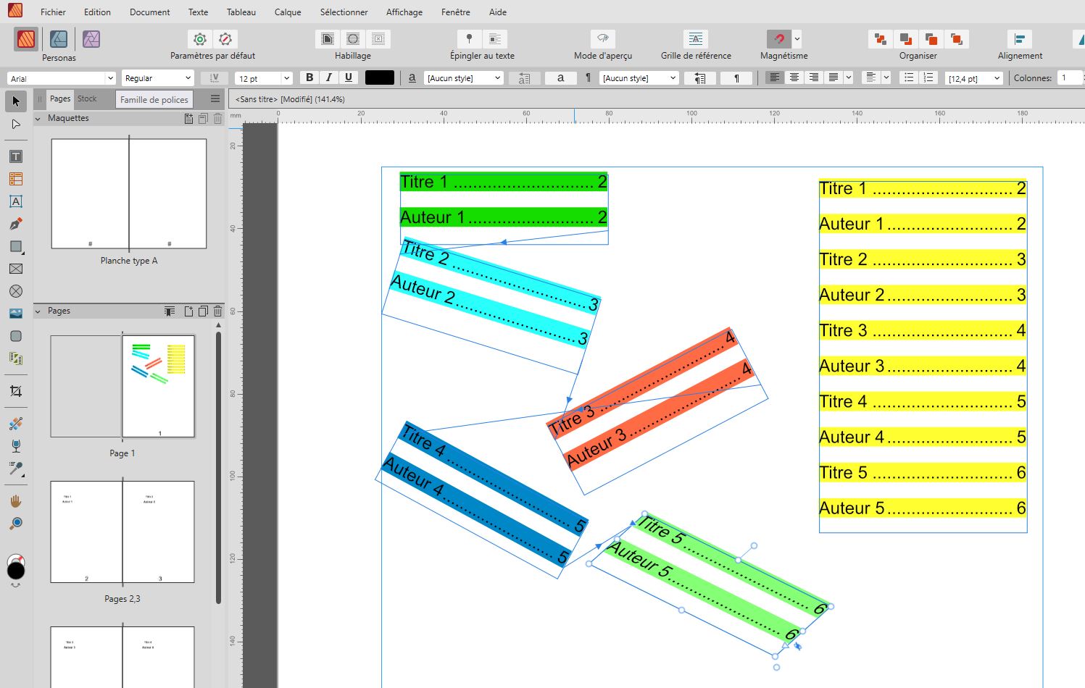Open the Pages panel hamburger menu

[x=215, y=98]
